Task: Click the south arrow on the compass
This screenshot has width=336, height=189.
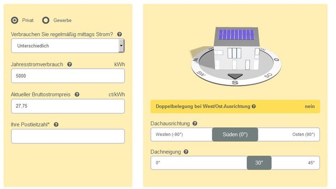Action: click(235, 76)
